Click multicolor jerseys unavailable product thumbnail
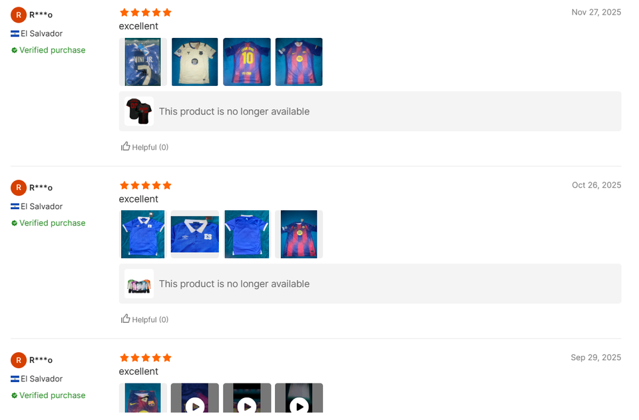 [139, 284]
